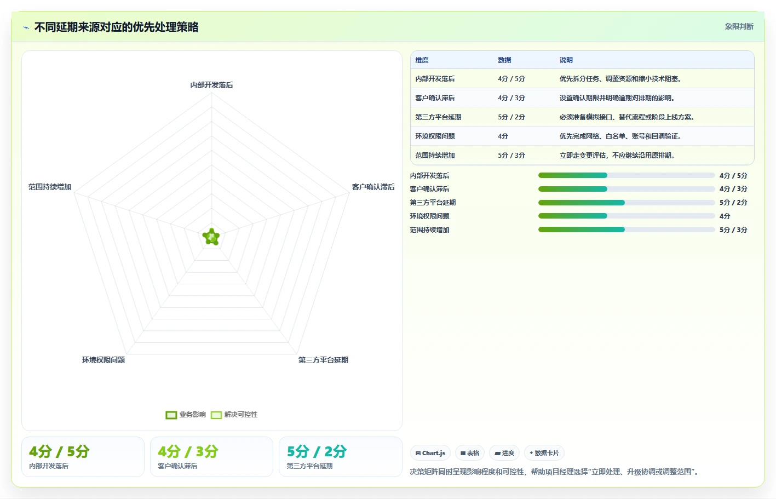The image size is (776, 499).
Task: Select the 表格 tag chip
Action: click(470, 453)
